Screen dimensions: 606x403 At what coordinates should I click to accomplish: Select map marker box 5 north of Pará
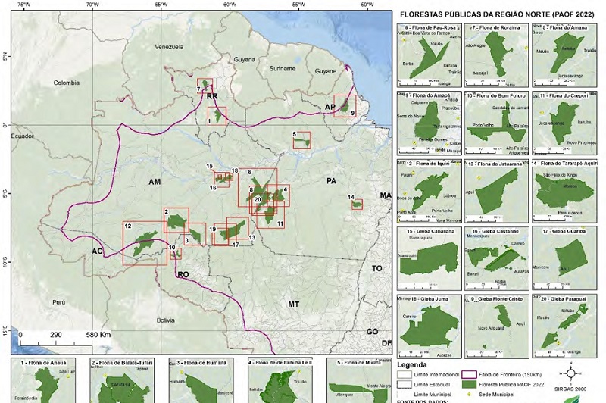tap(301, 140)
